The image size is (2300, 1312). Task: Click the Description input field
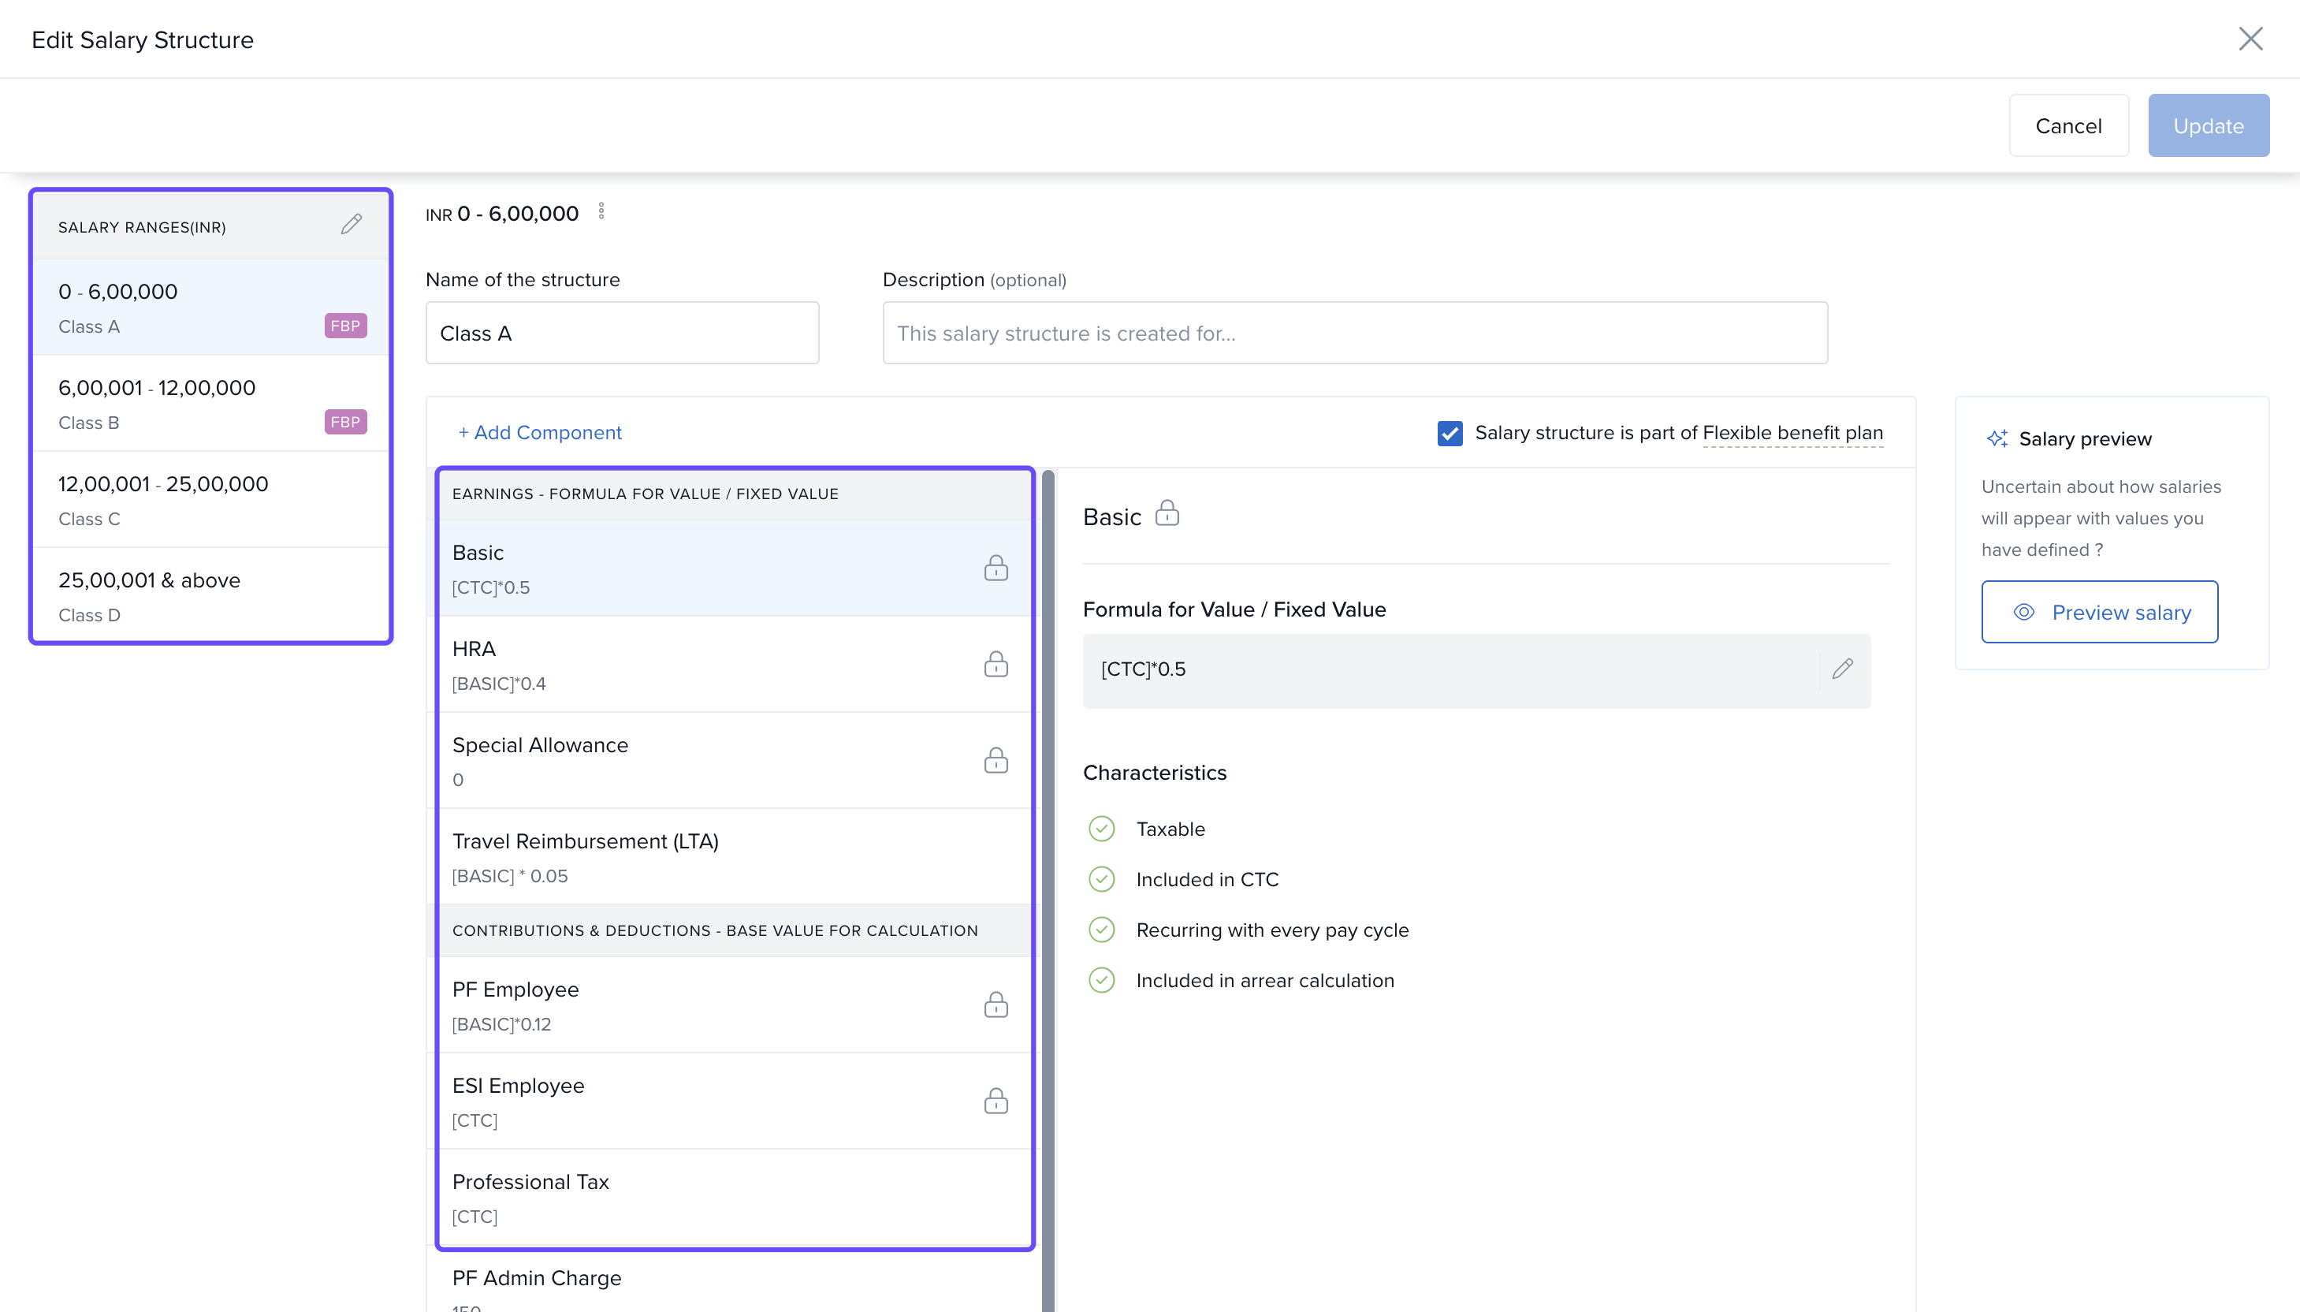pyautogui.click(x=1353, y=334)
